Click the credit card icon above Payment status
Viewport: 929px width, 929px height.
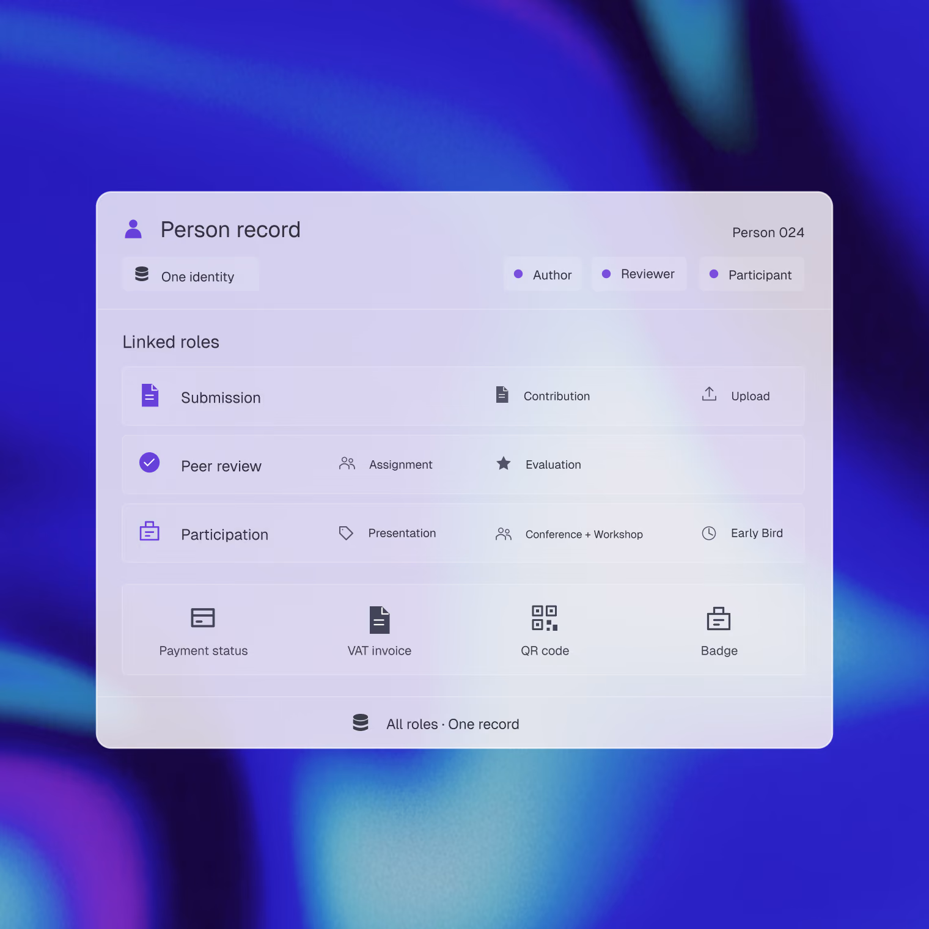[203, 617]
